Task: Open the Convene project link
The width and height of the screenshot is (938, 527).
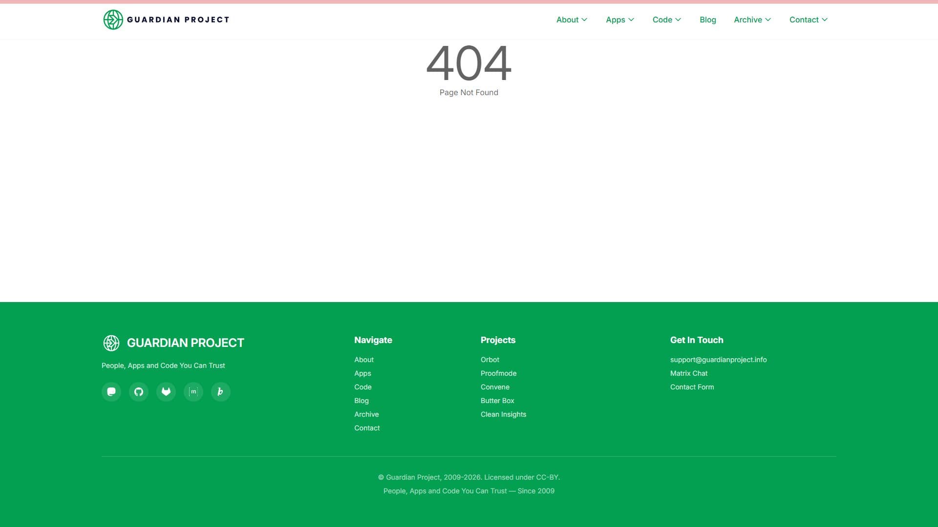Action: pyautogui.click(x=495, y=387)
